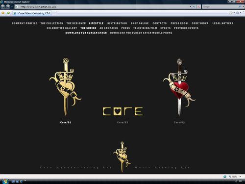The height and width of the screenshot is (184, 245).
Task: Open the Press Room menu item
Action: coord(179,23)
